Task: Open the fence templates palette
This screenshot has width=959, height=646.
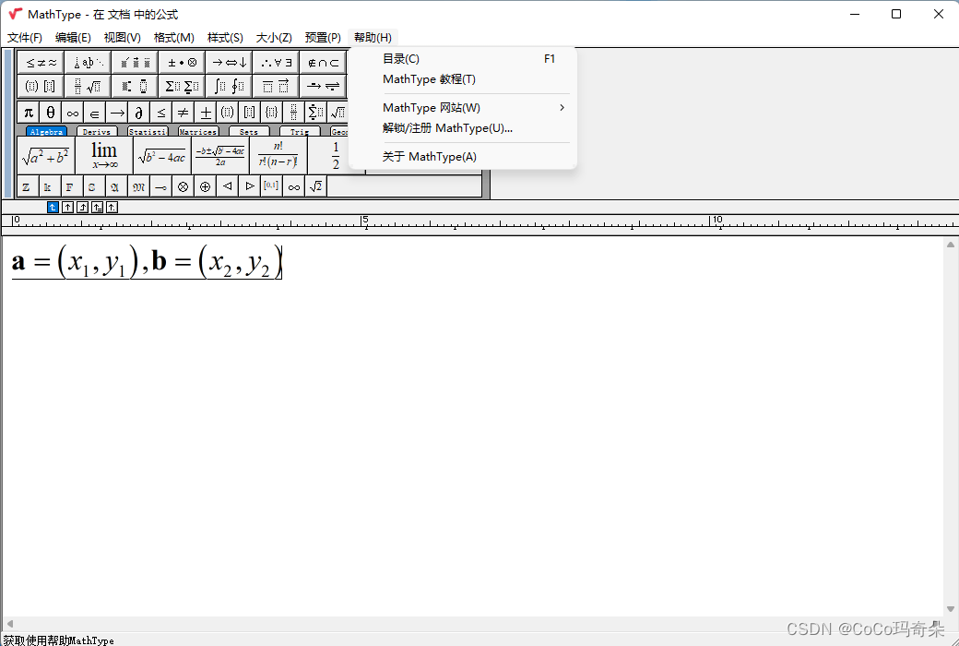Action: [x=41, y=87]
